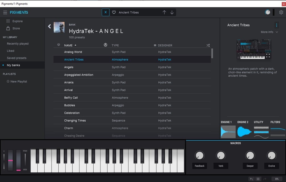Sort presets by DESIGNER column
The height and width of the screenshot is (182, 286).
pos(165,45)
